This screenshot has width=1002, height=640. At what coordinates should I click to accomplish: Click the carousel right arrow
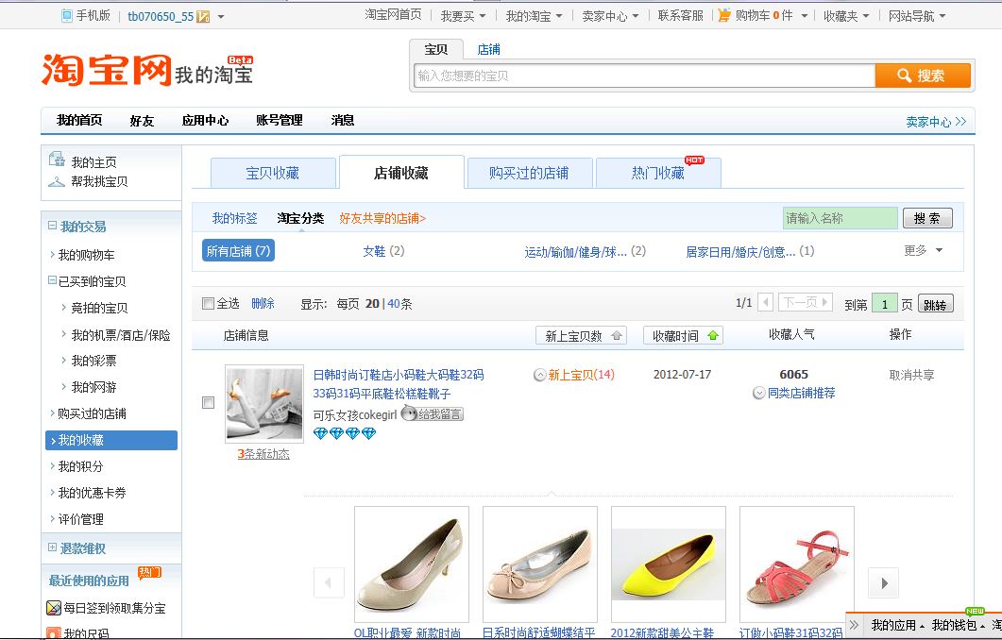[882, 583]
